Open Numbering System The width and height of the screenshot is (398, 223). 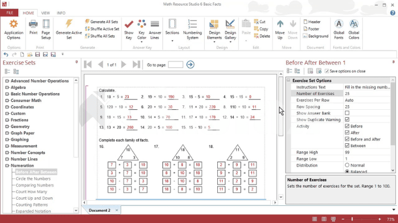tap(192, 30)
